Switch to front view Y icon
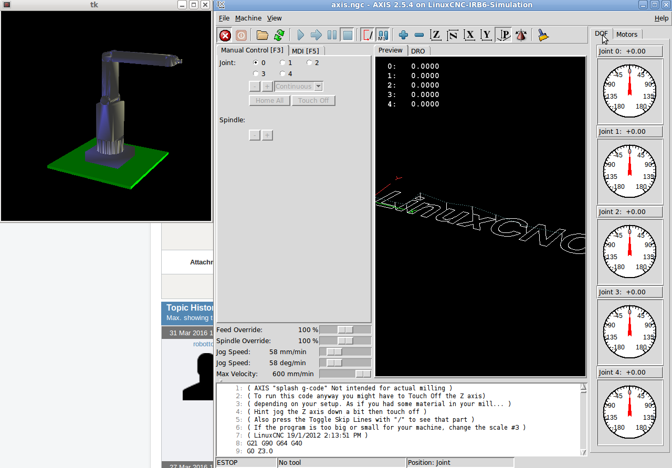The width and height of the screenshot is (672, 468). (x=487, y=35)
